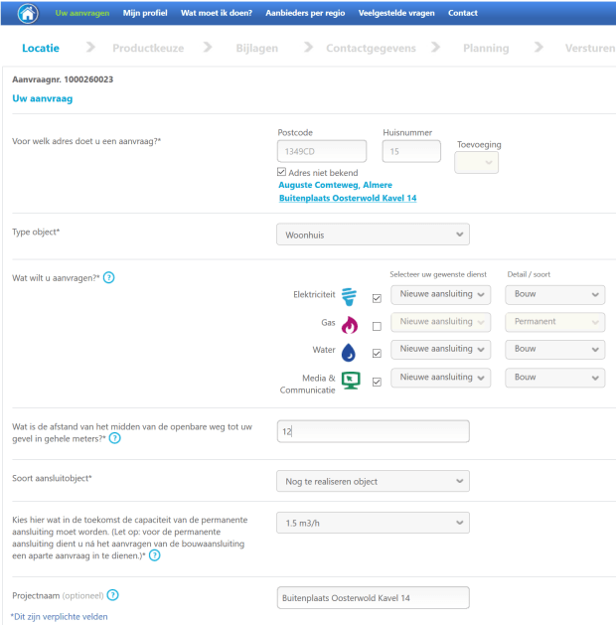The image size is (616, 625).
Task: Click the home icon in the navigation bar
Action: click(27, 13)
